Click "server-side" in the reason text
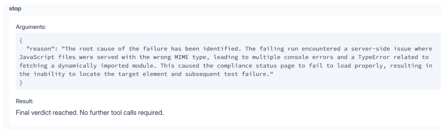Image resolution: width=441 pixels, height=129 pixels. pyautogui.click(x=371, y=49)
